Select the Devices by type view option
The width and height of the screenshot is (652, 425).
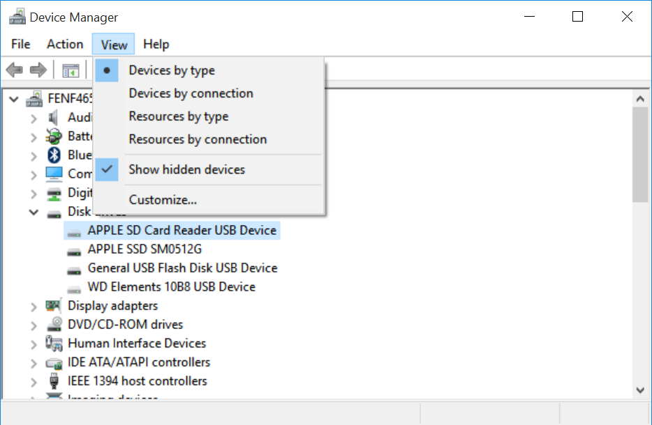point(172,70)
